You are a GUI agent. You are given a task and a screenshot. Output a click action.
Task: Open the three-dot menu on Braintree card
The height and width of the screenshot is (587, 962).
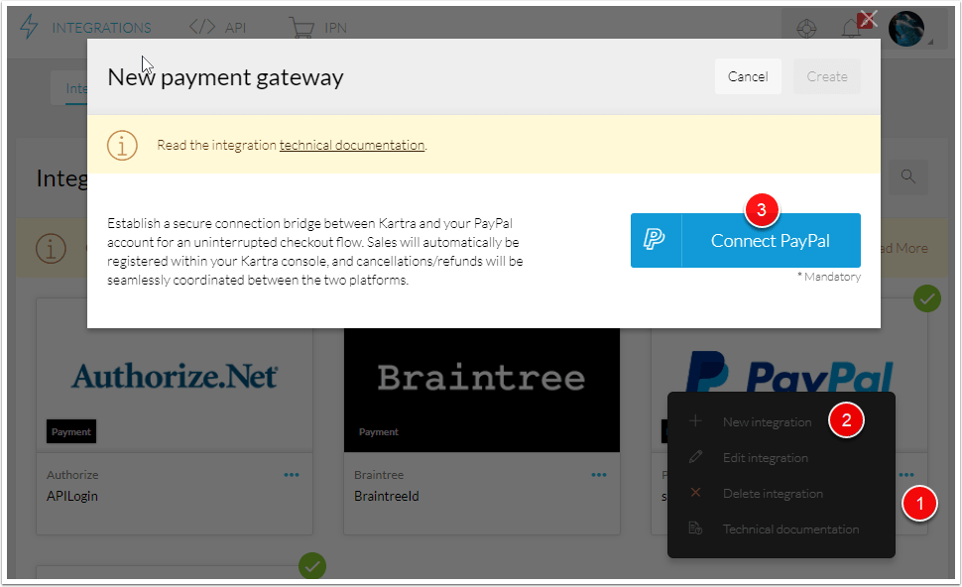coord(599,475)
